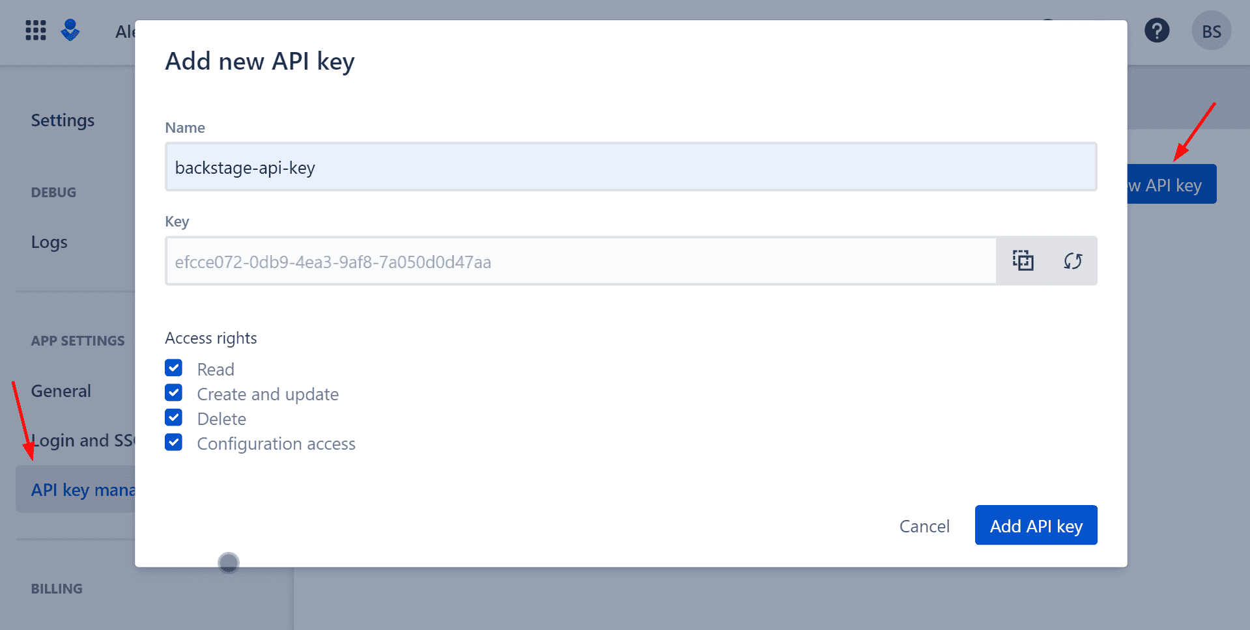This screenshot has width=1250, height=630.
Task: Toggle the Delete access checkbox
Action: click(173, 418)
